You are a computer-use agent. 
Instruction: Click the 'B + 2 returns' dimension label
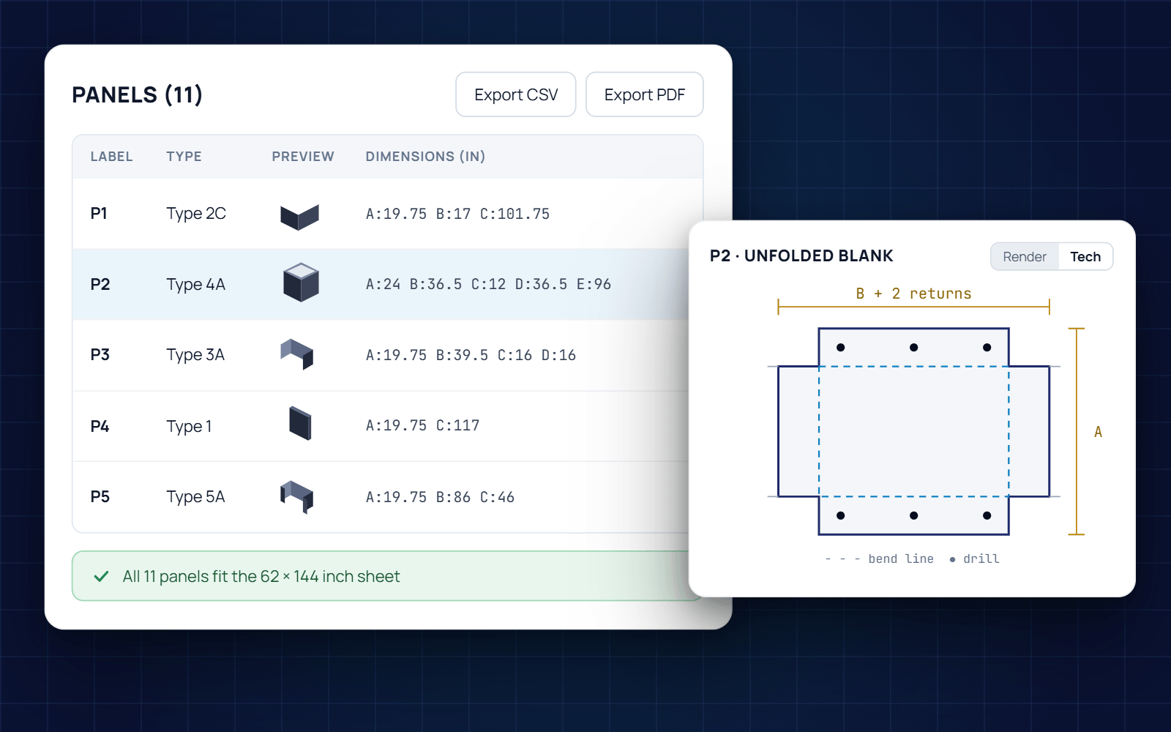913,294
